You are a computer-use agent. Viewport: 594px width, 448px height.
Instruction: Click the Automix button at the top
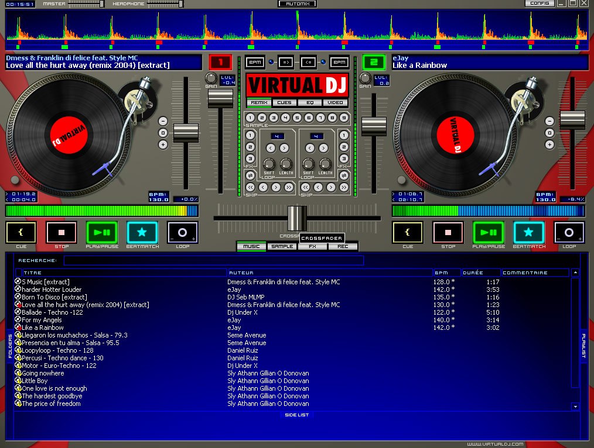[296, 3]
